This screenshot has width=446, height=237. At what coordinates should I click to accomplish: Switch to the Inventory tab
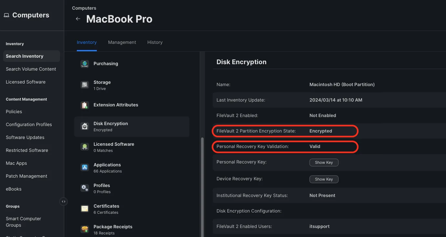click(x=86, y=42)
